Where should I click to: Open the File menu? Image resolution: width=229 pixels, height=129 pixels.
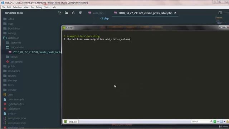click(x=3, y=7)
